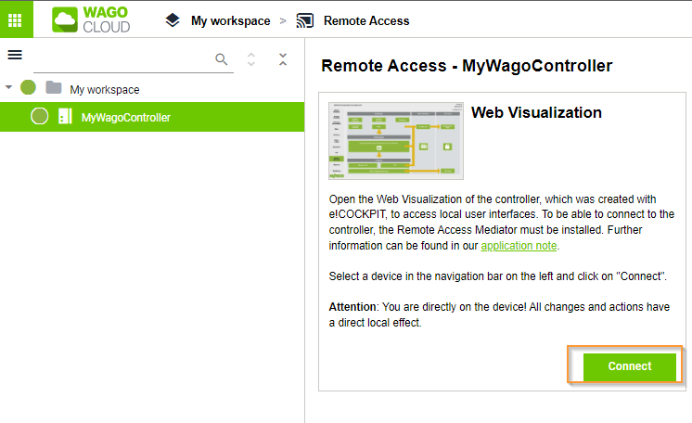Open the apps grid menu
The width and height of the screenshot is (692, 423).
tap(15, 19)
